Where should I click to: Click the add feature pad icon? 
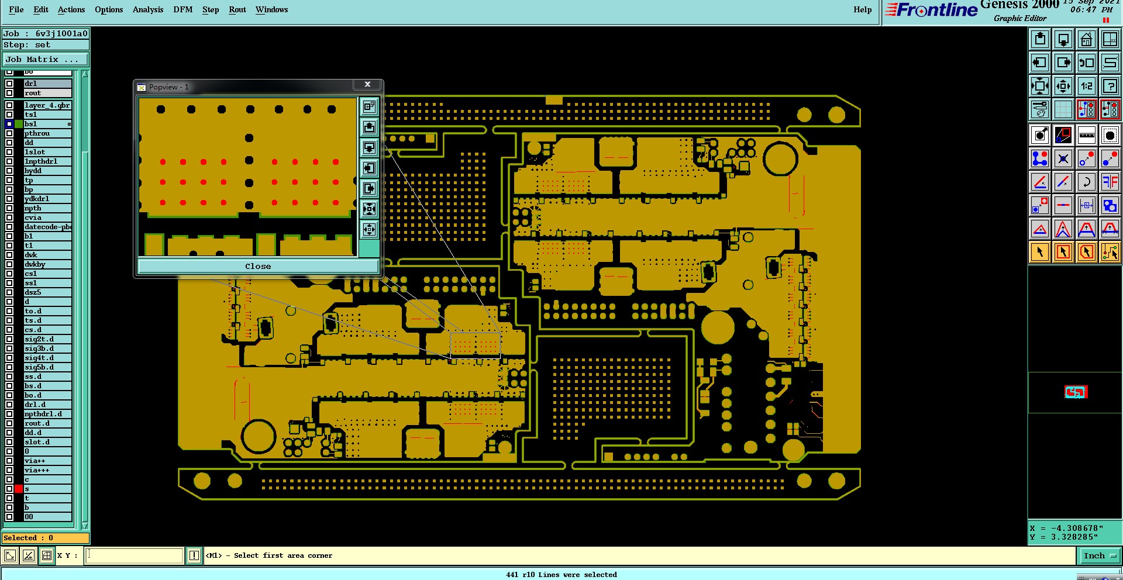coord(1040,136)
